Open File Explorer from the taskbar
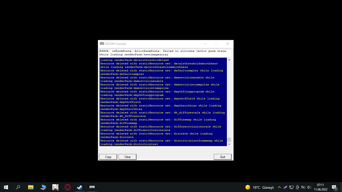The height and width of the screenshot is (192, 342). click(31, 187)
